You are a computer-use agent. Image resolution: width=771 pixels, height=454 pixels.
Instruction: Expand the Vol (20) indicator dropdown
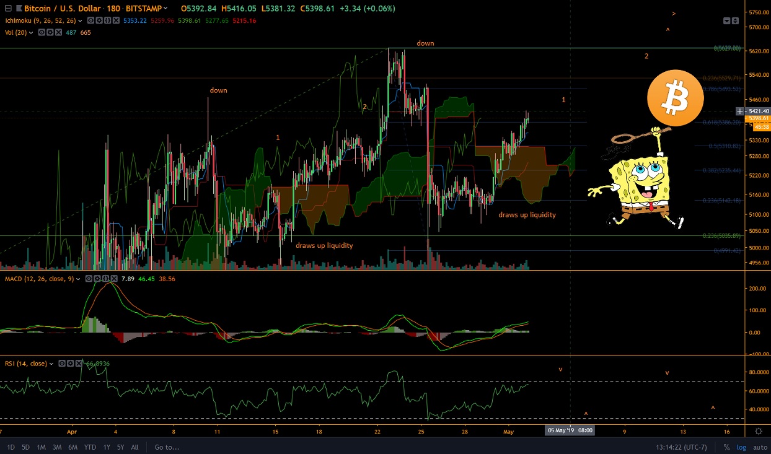[31, 32]
